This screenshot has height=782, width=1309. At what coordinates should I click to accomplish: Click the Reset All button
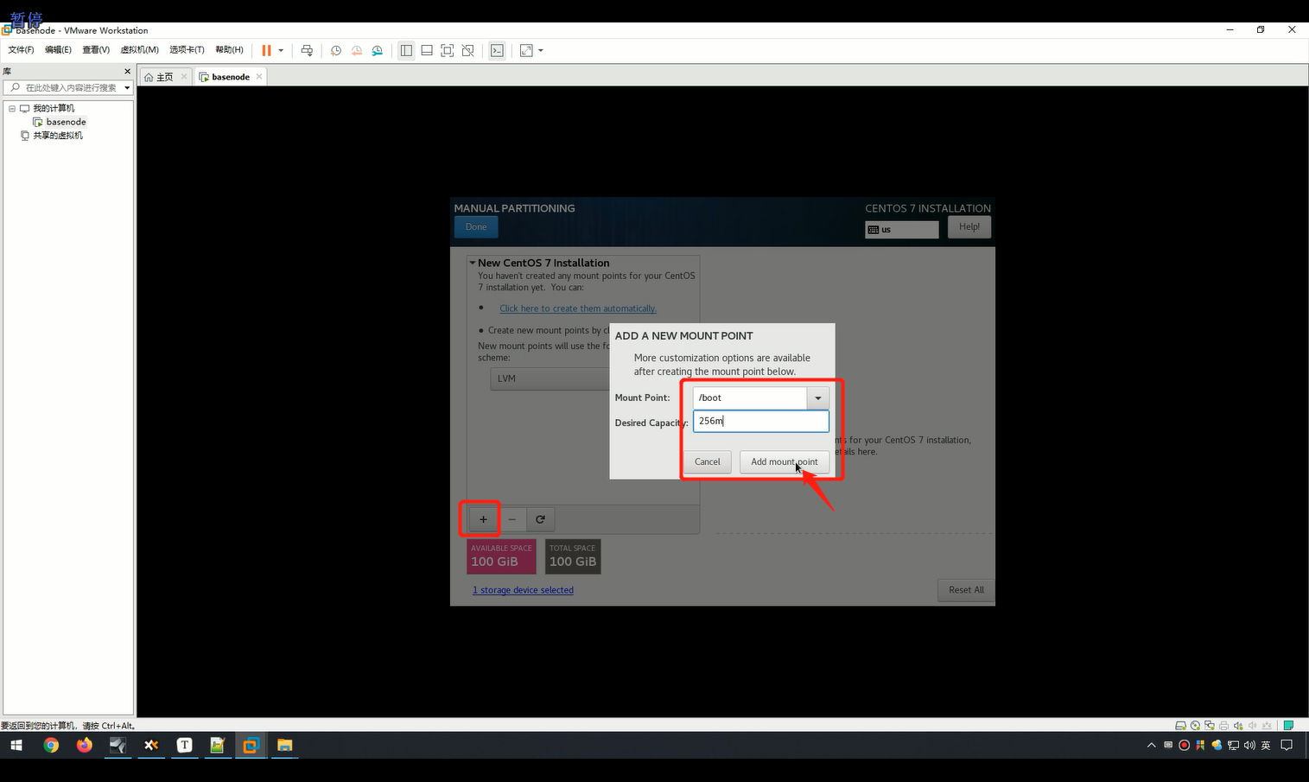coord(966,590)
